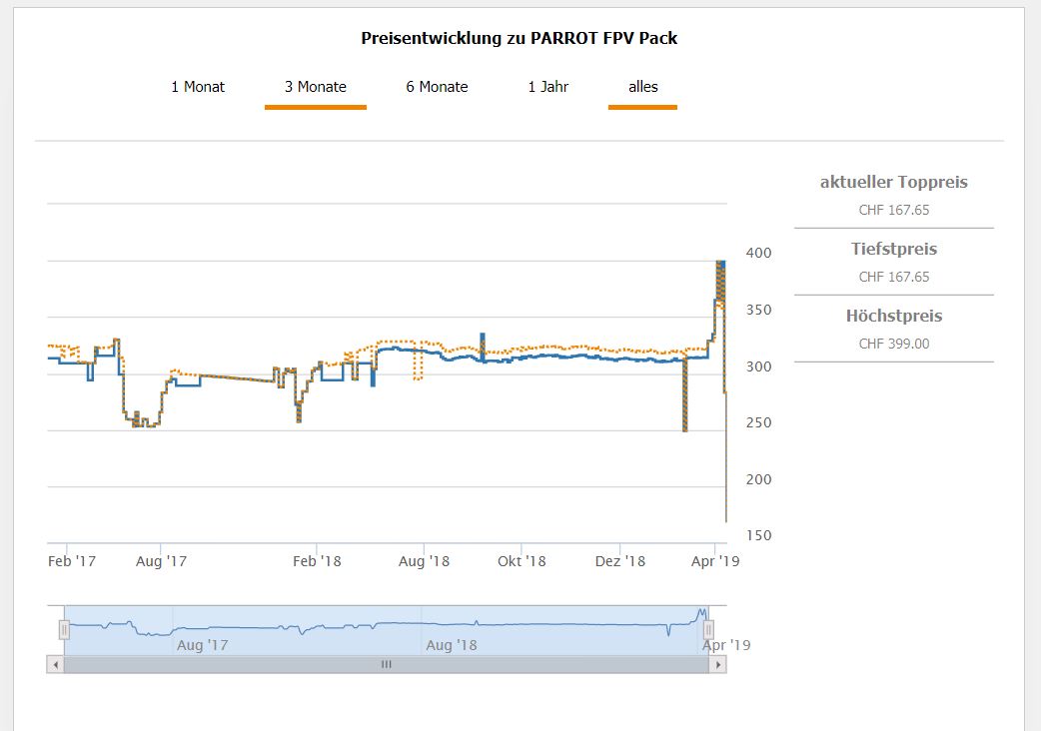Select the alles time range
The width and height of the screenshot is (1041, 731).
pos(642,87)
